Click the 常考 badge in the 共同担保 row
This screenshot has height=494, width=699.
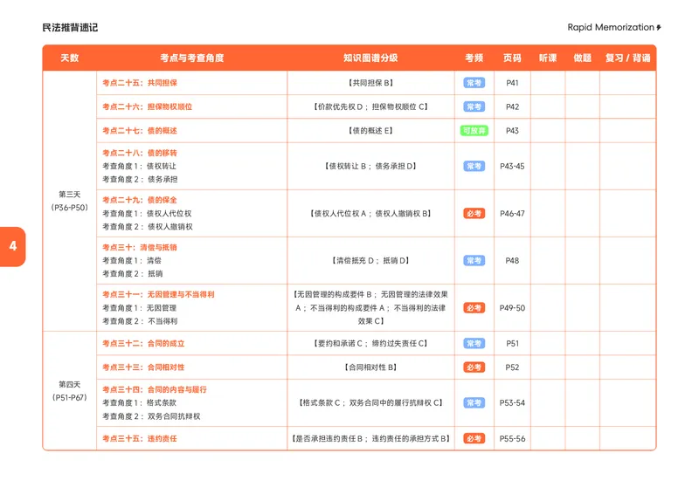pyautogui.click(x=474, y=83)
